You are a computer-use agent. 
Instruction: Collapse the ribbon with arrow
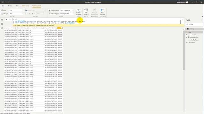203,17
